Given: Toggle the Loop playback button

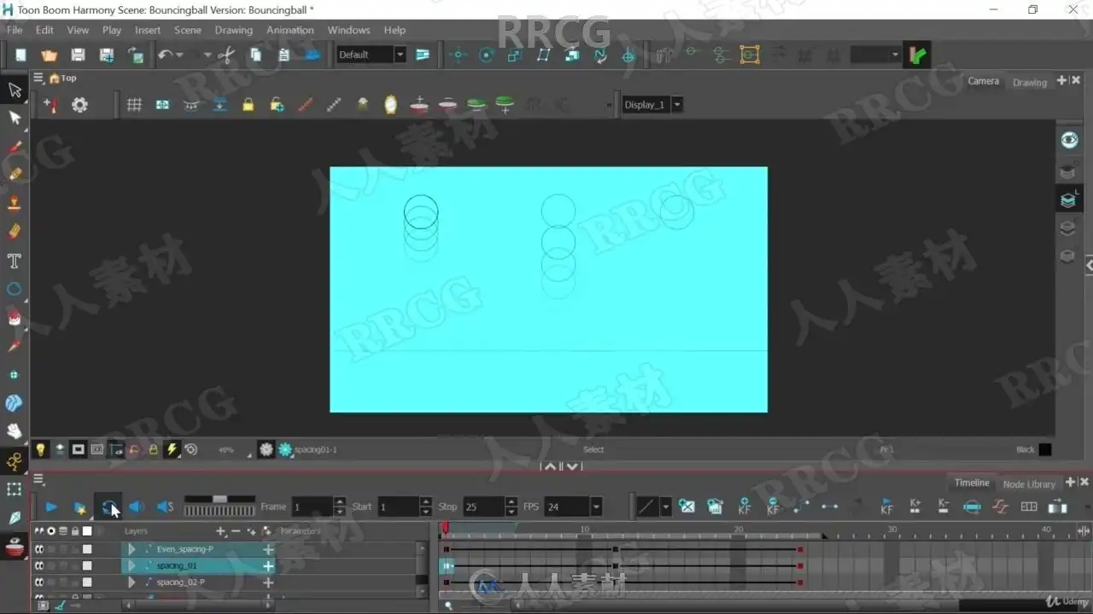Looking at the screenshot, I should 108,507.
